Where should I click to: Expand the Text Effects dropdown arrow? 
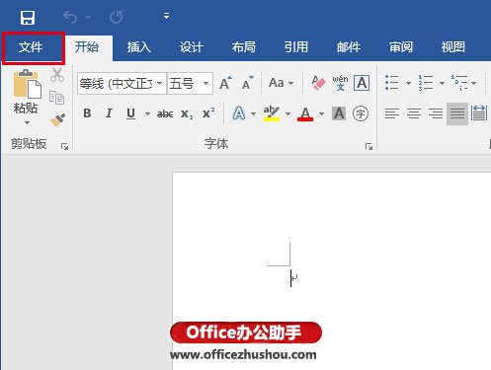[253, 114]
